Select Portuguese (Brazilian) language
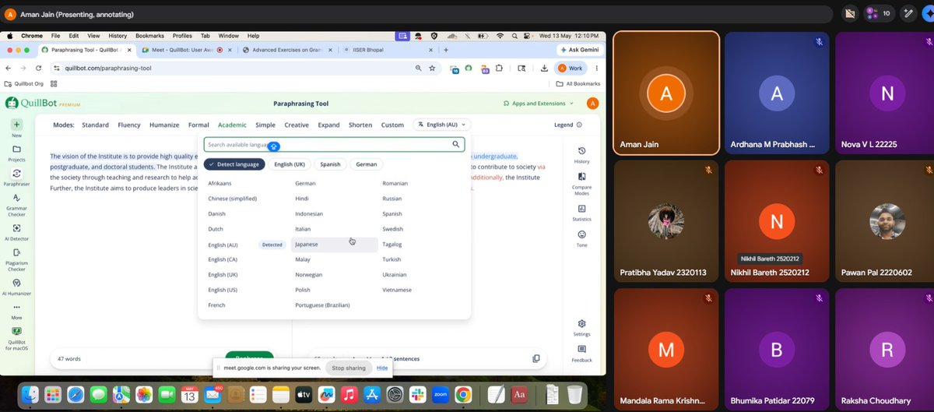The width and height of the screenshot is (934, 412). pos(323,305)
